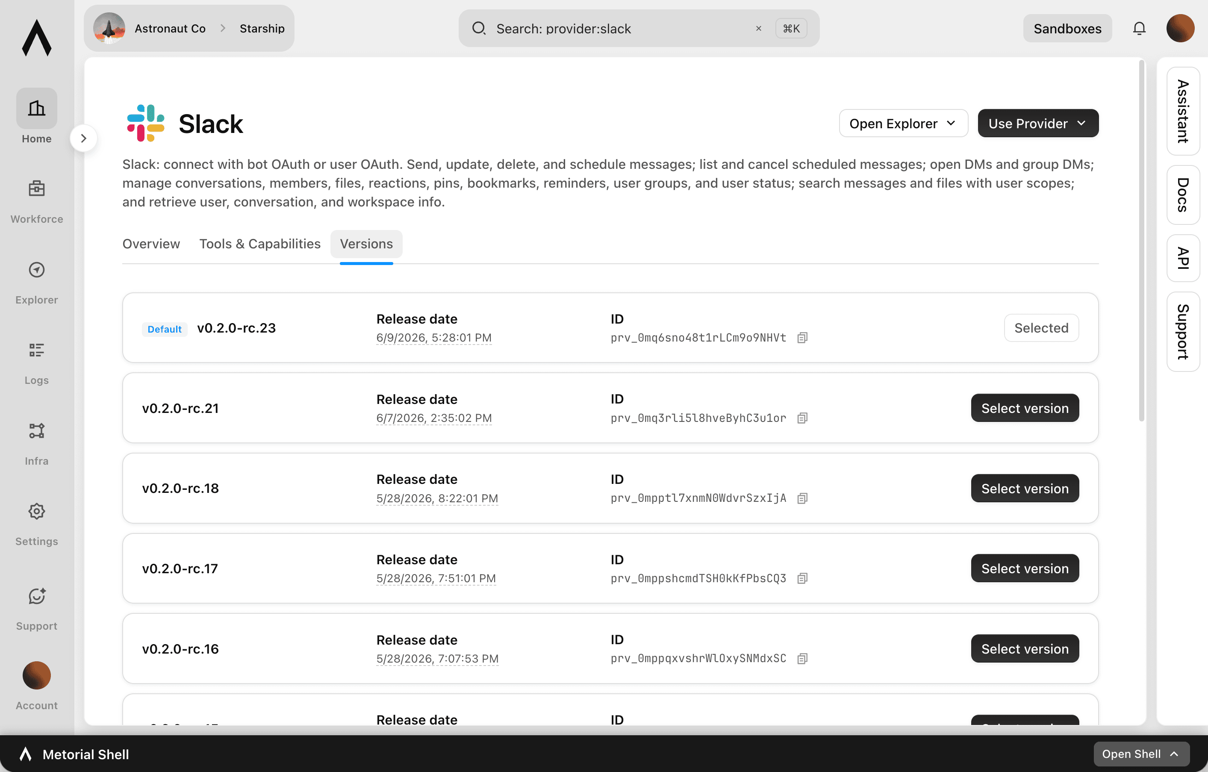Expand the Open Explorer dropdown
This screenshot has width=1208, height=772.
click(x=903, y=124)
